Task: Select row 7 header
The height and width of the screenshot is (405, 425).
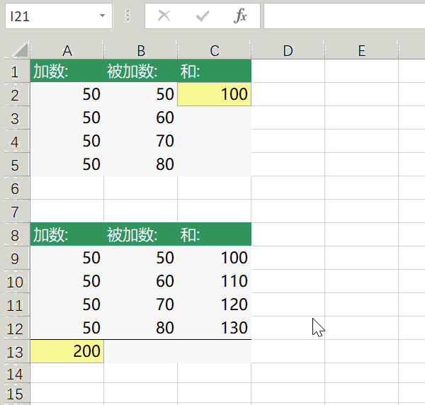Action: (x=15, y=211)
